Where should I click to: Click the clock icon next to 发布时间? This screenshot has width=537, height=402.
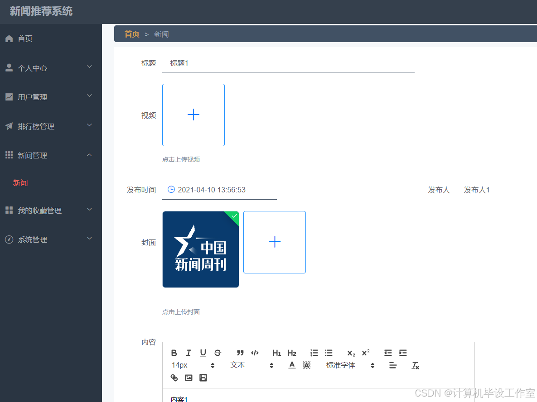click(x=171, y=190)
